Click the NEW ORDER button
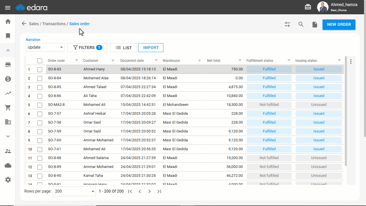The image size is (366, 206). coord(339,24)
